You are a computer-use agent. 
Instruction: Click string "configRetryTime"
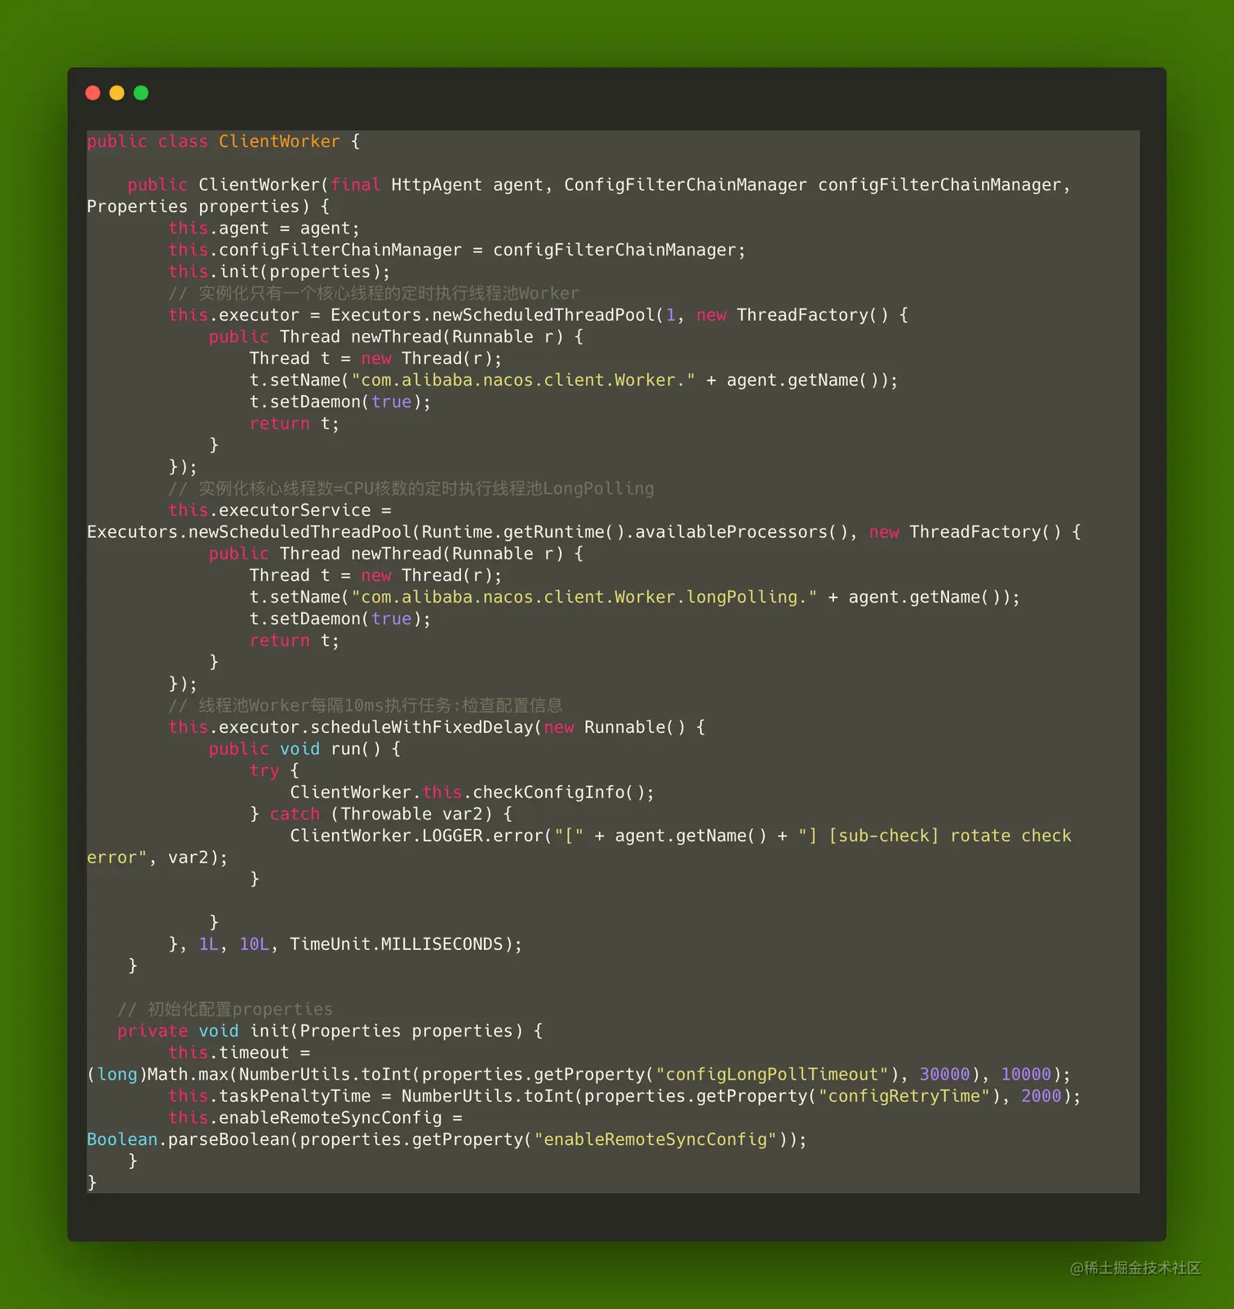coord(904,1096)
